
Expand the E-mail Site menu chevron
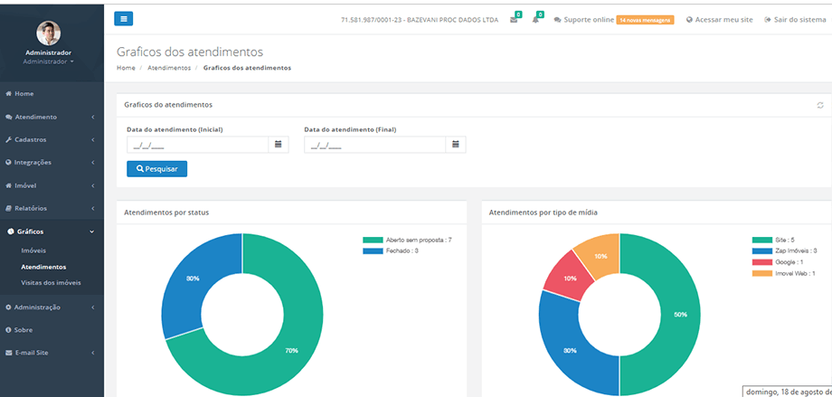(x=93, y=353)
